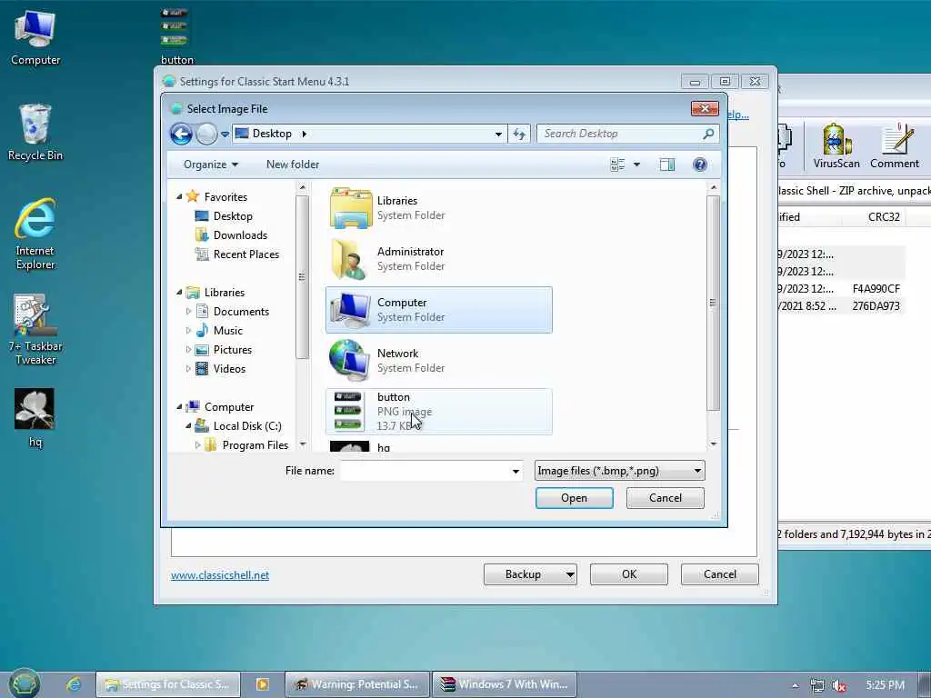The height and width of the screenshot is (698, 931).
Task: Click the muted volume tray icon
Action: [839, 685]
